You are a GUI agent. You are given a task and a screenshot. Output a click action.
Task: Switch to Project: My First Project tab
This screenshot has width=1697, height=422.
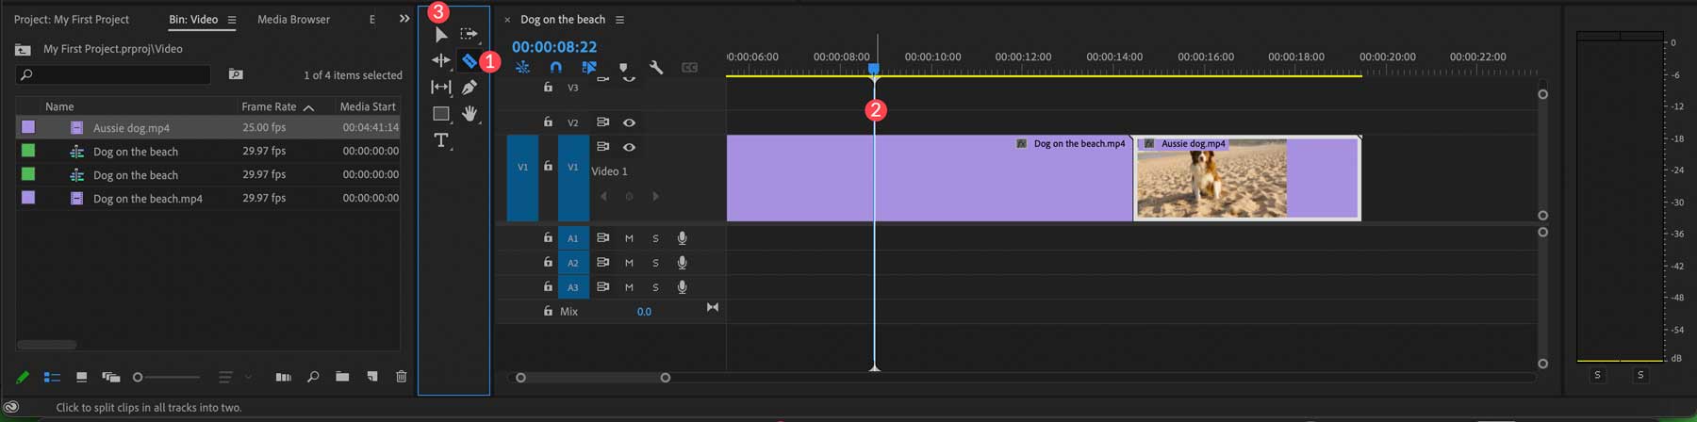72,20
